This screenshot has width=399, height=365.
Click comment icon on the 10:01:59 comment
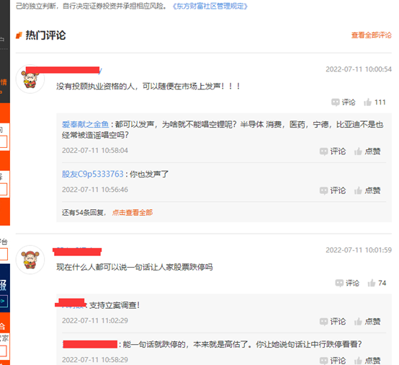(347, 283)
